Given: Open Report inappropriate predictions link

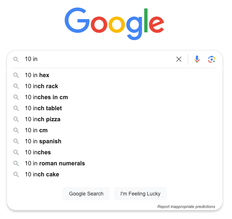Looking at the screenshot, I should (x=186, y=207).
